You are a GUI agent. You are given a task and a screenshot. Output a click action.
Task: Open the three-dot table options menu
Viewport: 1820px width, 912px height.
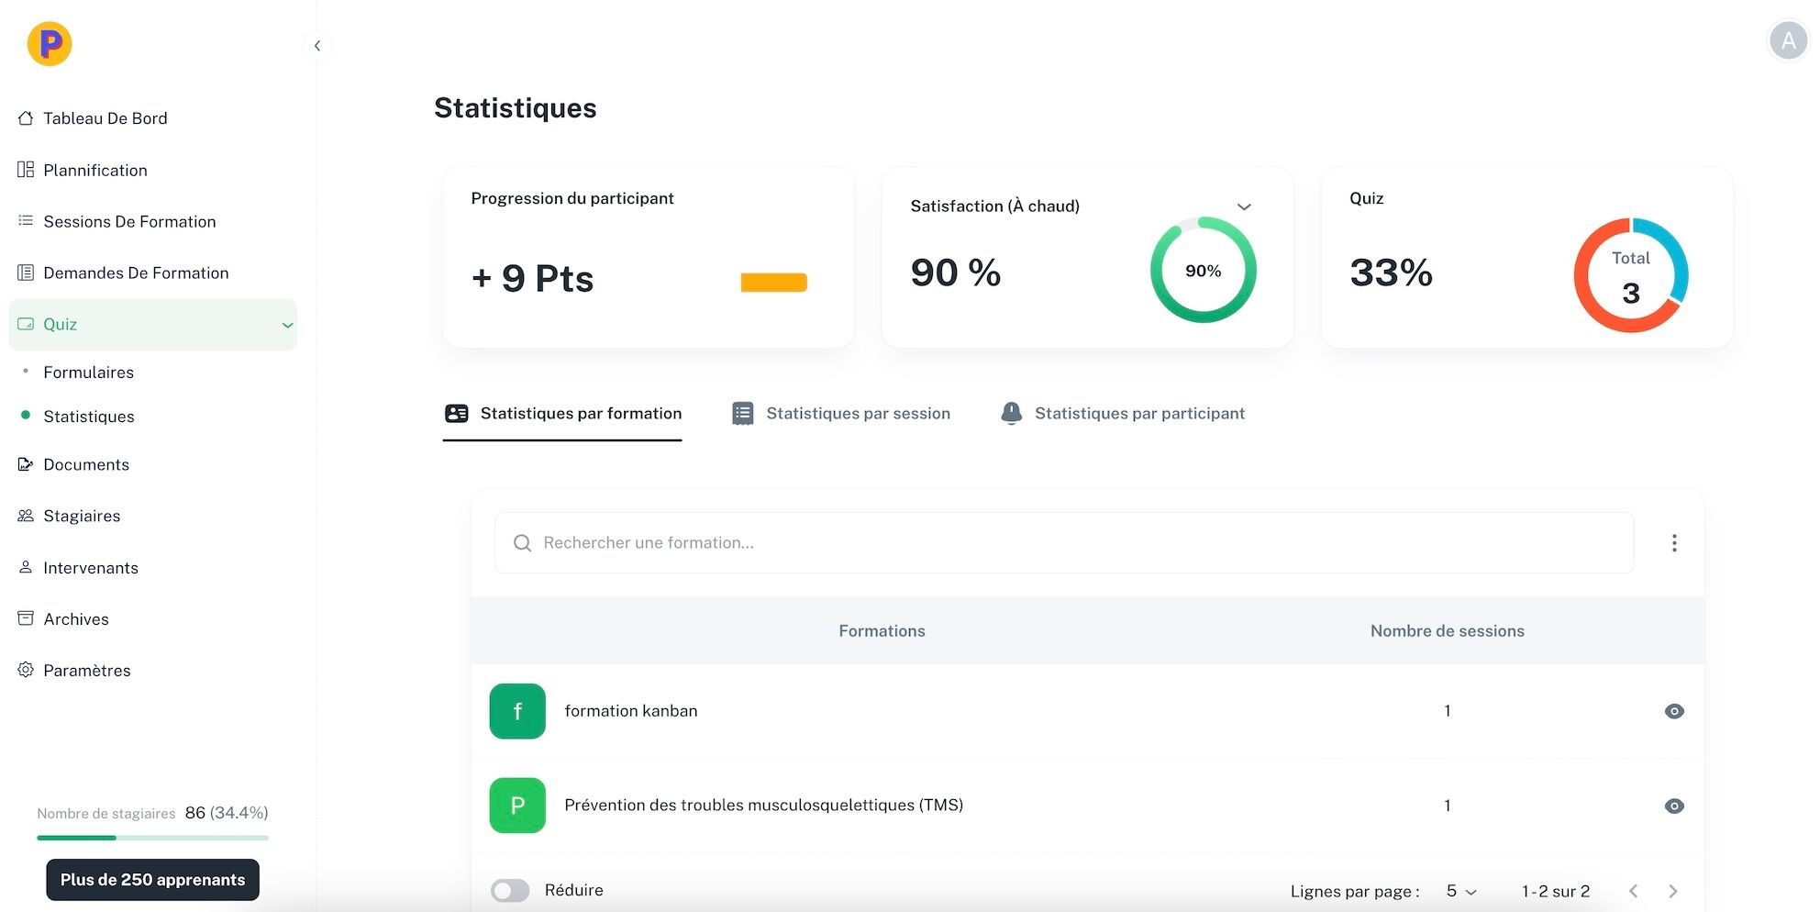(x=1674, y=543)
